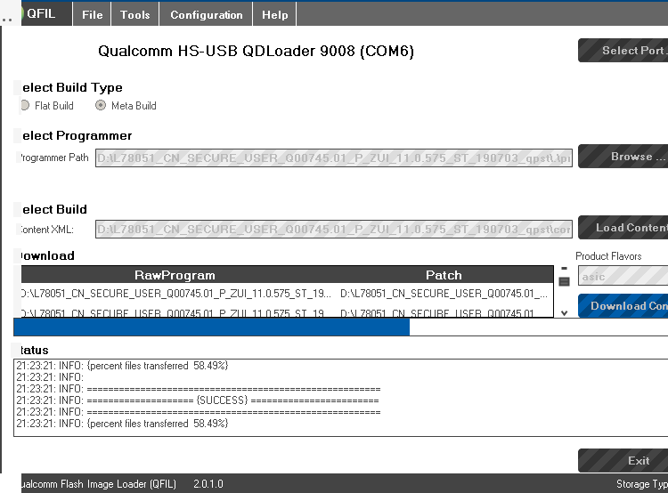Open the File menu
This screenshot has height=493, width=668.
coord(92,14)
